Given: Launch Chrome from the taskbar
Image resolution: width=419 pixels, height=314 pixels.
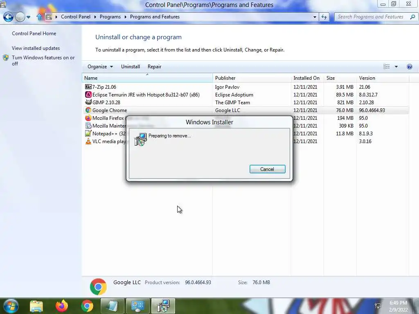Looking at the screenshot, I should pos(87,306).
